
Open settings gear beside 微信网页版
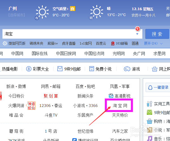pos(5,44)
